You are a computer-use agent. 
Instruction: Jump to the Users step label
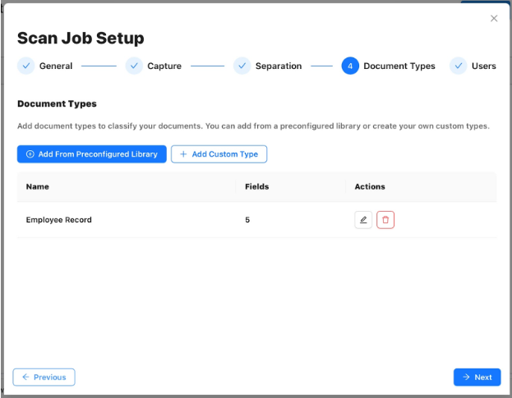[x=483, y=66]
